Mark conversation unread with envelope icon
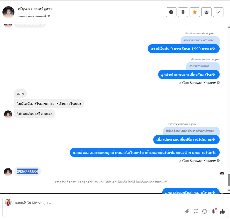The width and height of the screenshot is (230, 219). tap(207, 12)
